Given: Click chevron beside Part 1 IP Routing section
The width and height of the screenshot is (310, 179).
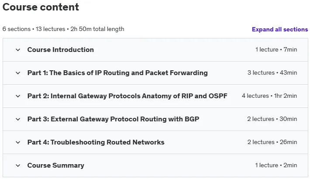Looking at the screenshot, I should pos(18,73).
